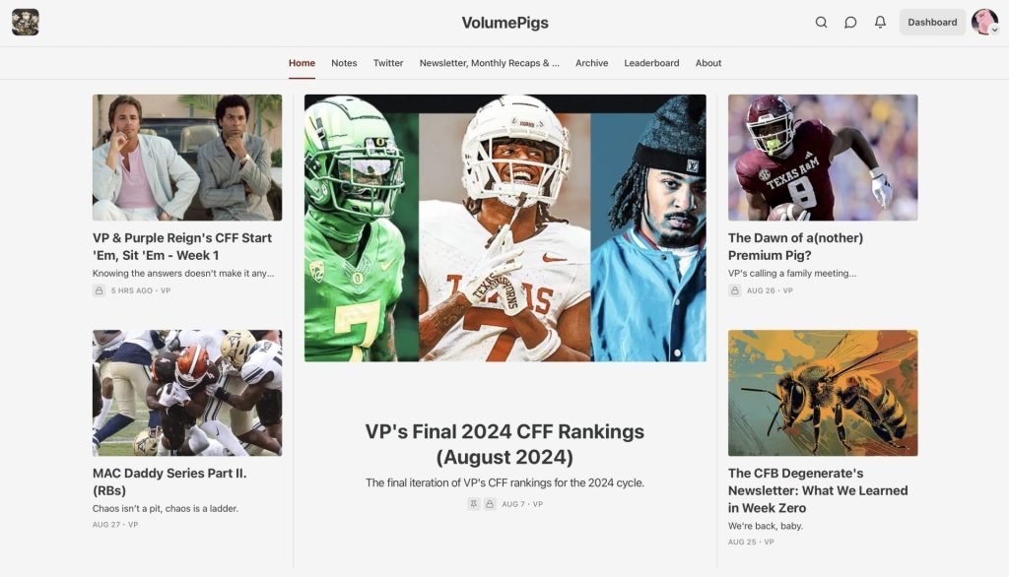Open the notifications bell
Screen dimensions: 1009x577
click(880, 22)
